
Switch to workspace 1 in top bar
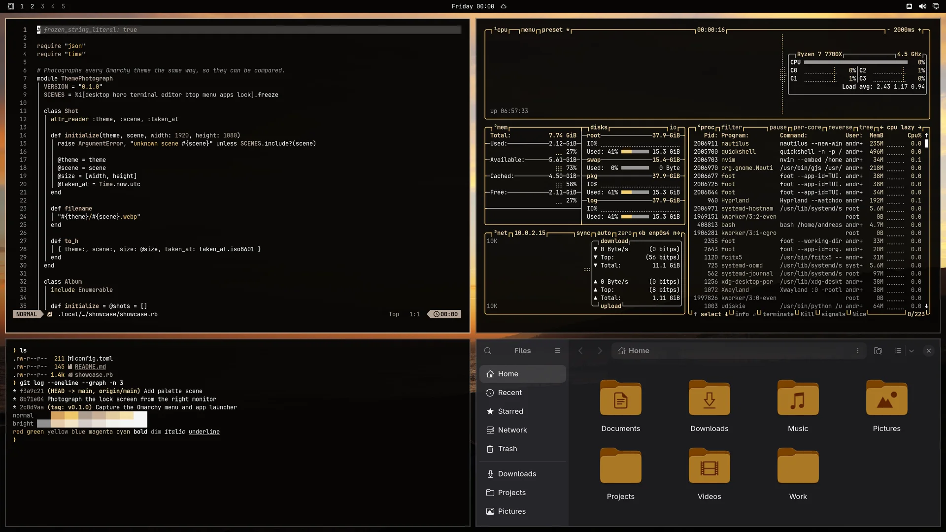coord(22,6)
